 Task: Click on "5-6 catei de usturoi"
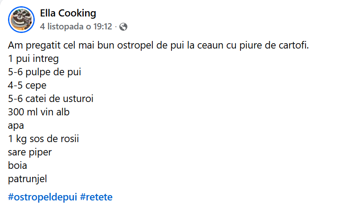(x=50, y=99)
